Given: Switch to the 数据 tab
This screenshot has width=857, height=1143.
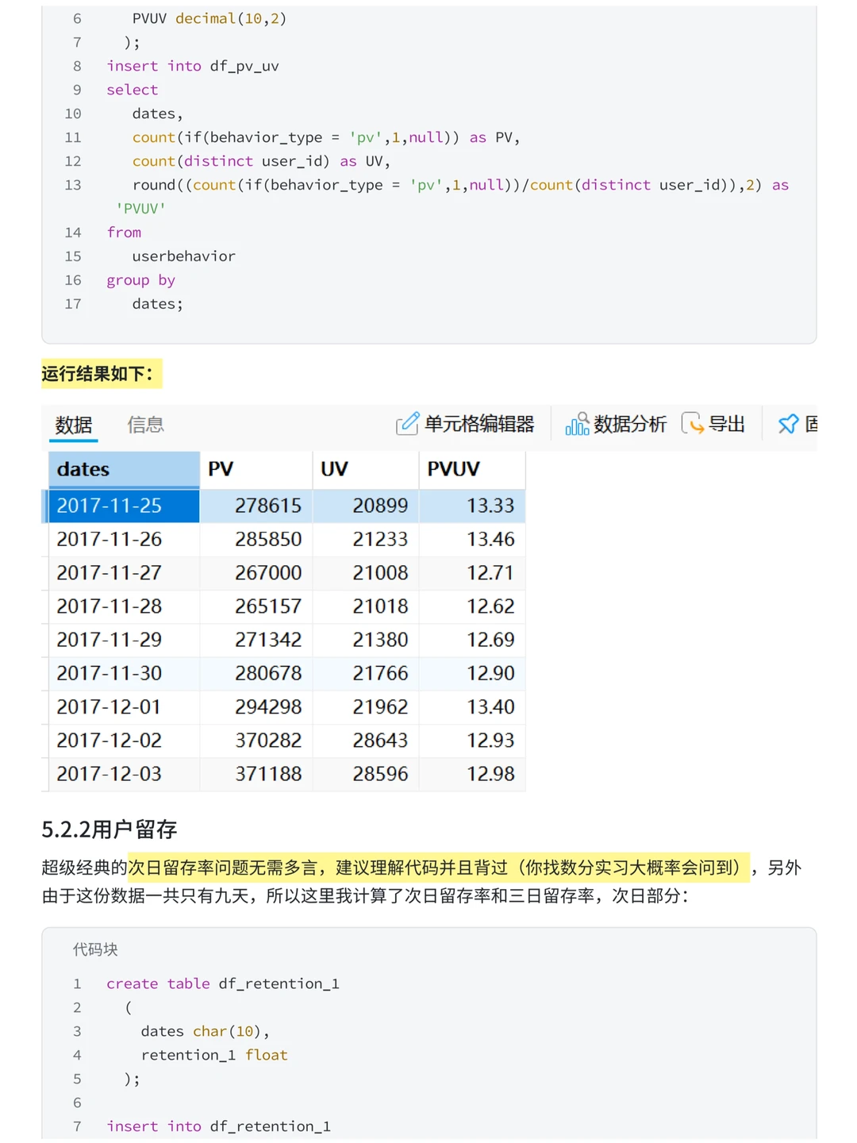Looking at the screenshot, I should pyautogui.click(x=74, y=425).
